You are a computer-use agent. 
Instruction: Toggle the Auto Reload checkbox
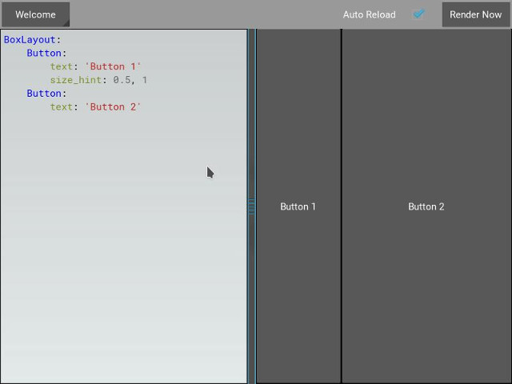point(418,14)
